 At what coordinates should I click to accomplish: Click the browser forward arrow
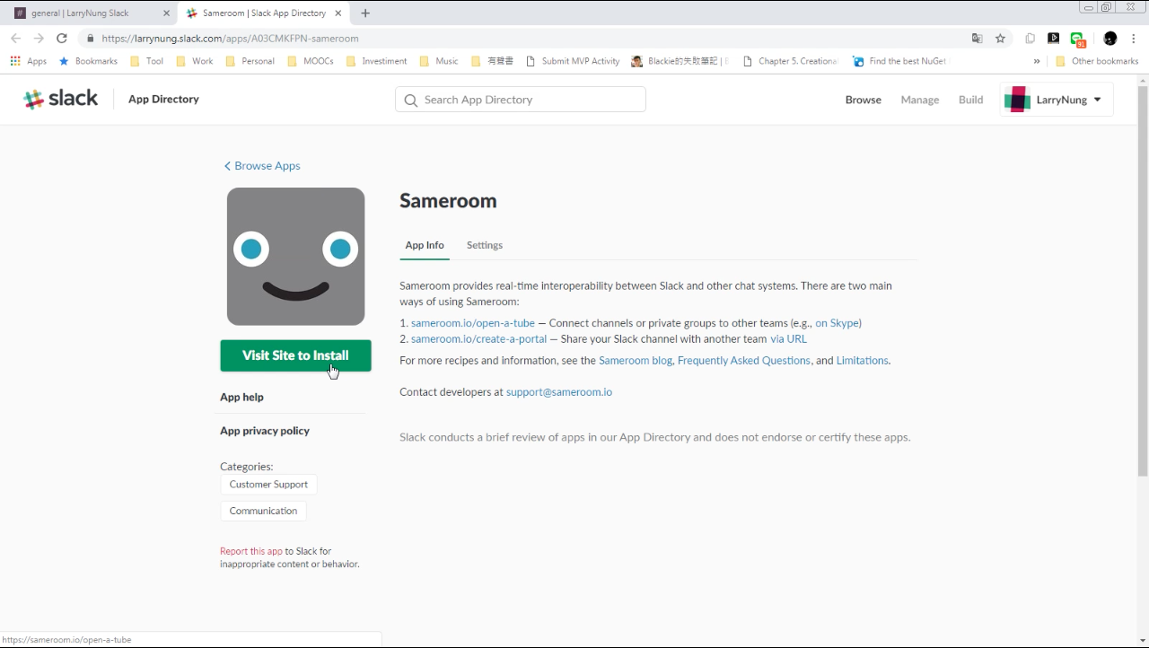pos(39,39)
